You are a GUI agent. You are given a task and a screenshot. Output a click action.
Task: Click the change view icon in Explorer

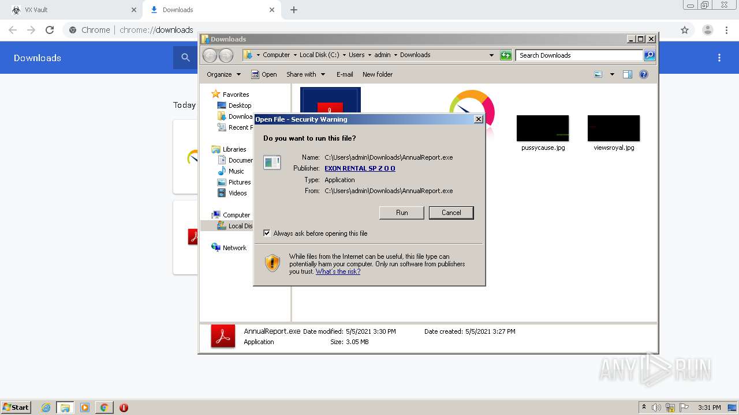coord(598,74)
